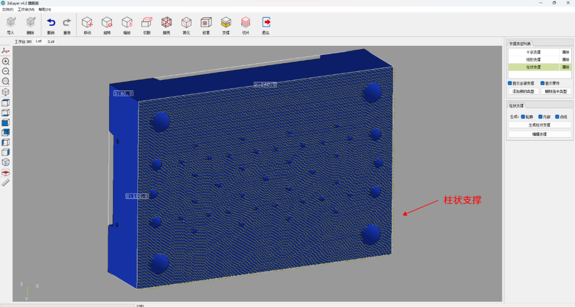Click the 删除选中类型 button
575x307 pixels.
click(556, 92)
